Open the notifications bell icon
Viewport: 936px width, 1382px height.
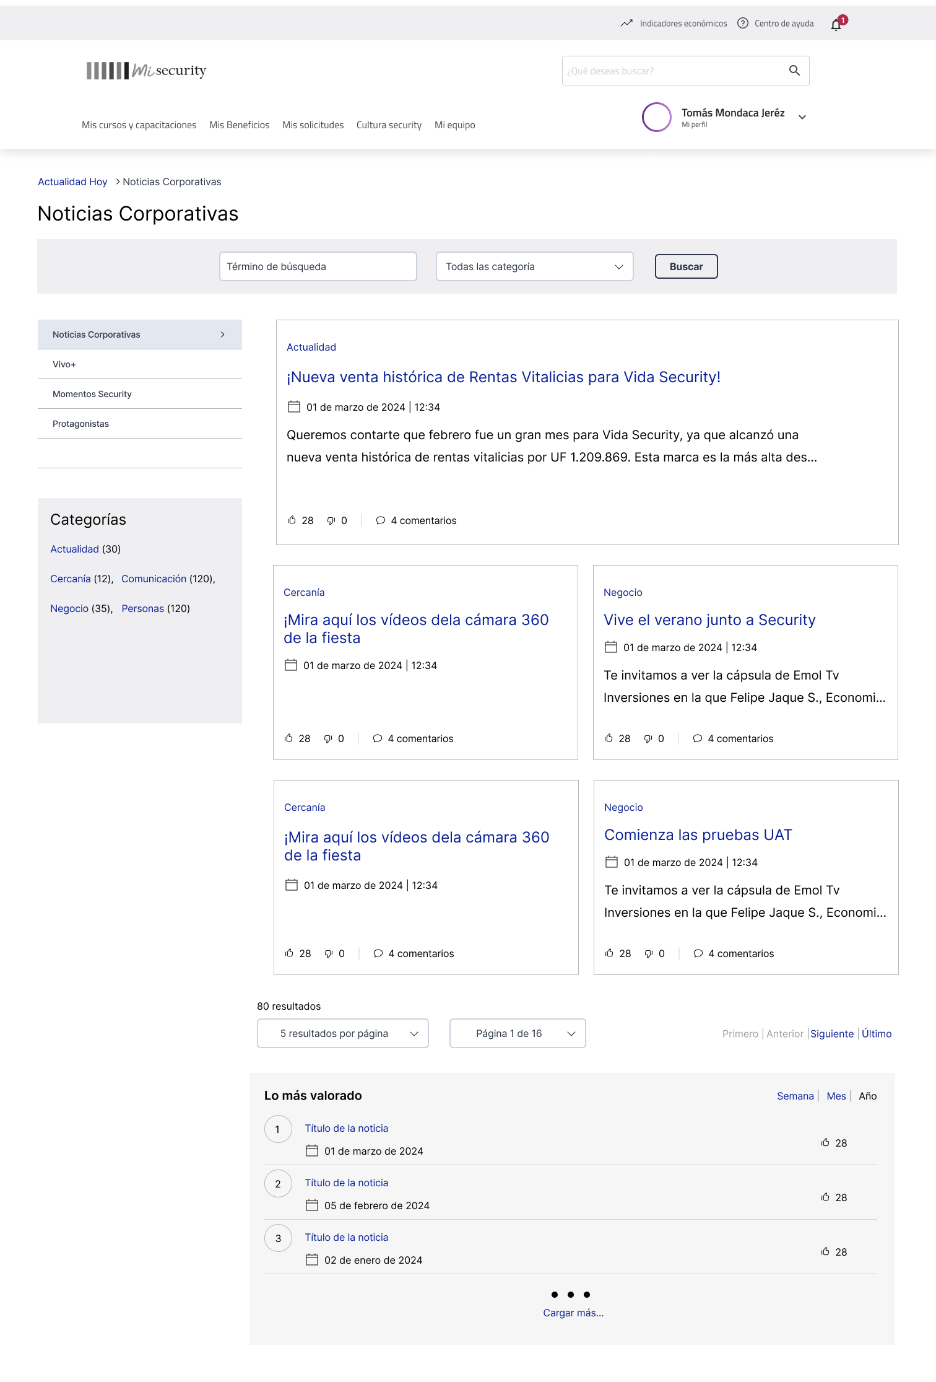[x=836, y=24]
